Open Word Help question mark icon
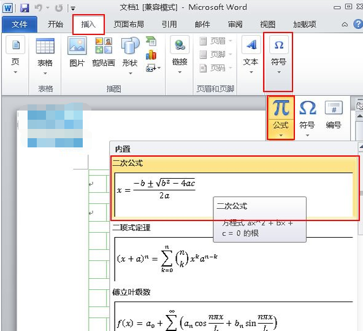The image size is (363, 331). (358, 24)
